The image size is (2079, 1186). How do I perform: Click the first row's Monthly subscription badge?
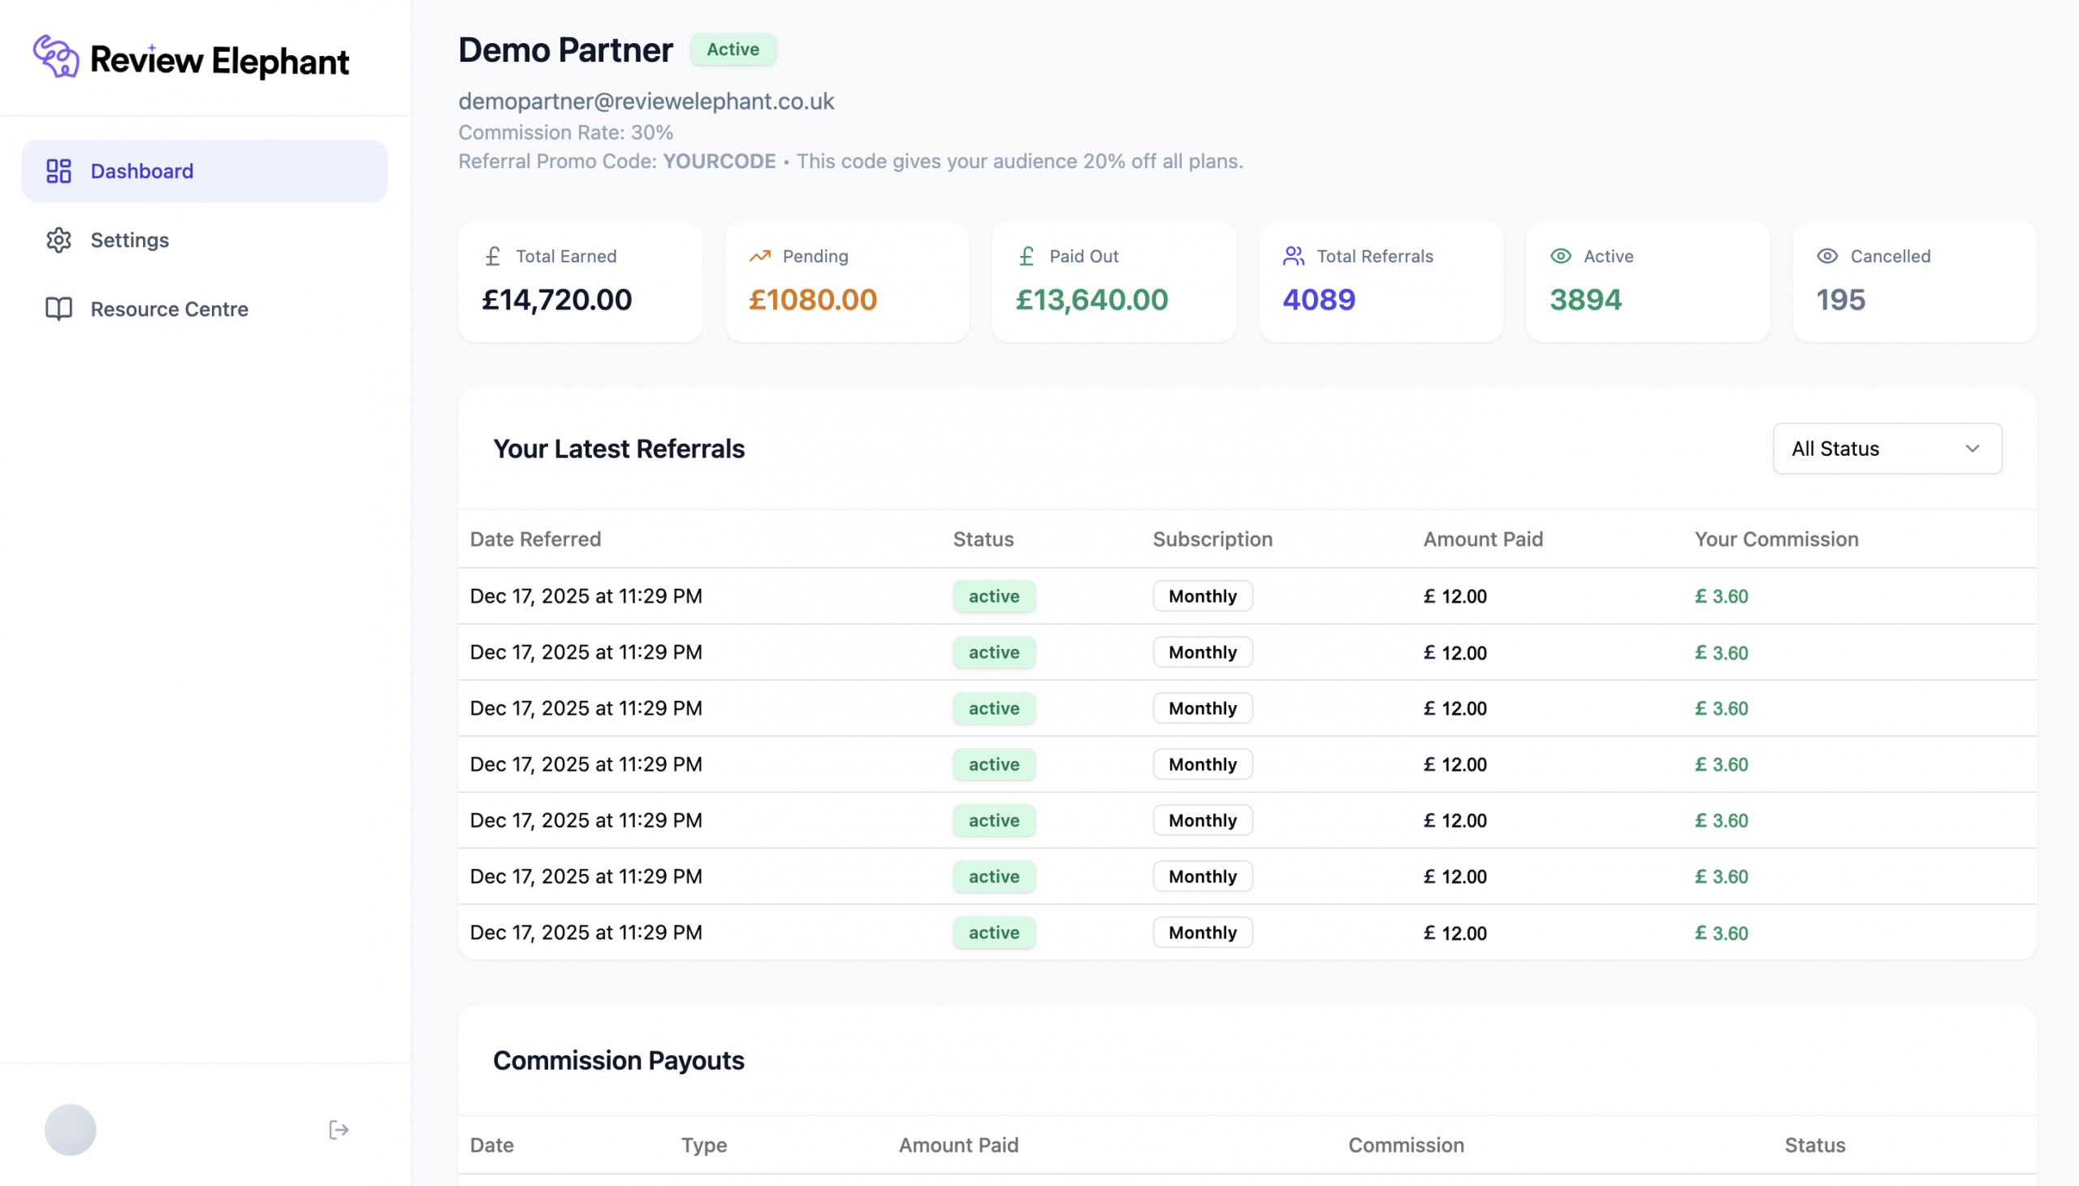(1202, 596)
